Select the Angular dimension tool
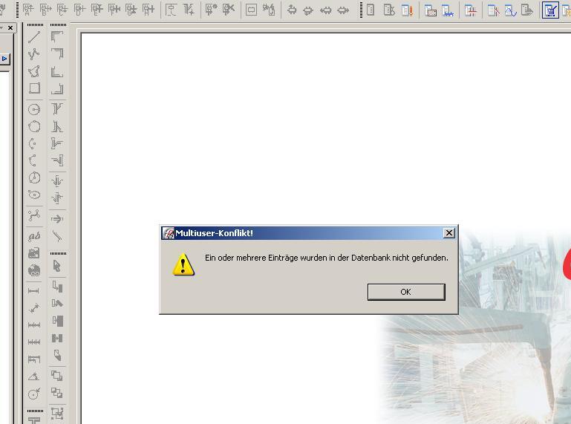The image size is (571, 424). 34,376
